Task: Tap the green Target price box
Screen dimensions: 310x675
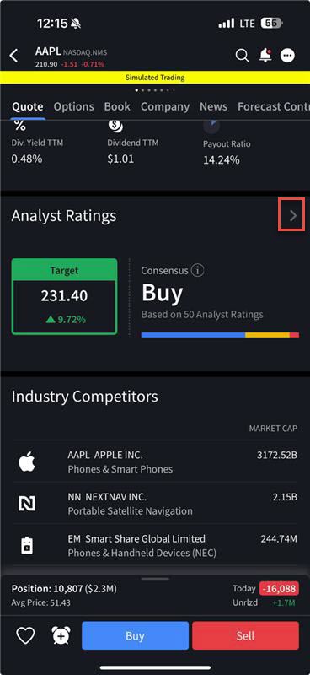Action: coord(64,296)
